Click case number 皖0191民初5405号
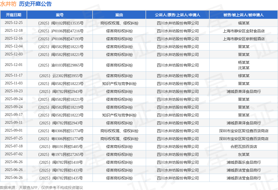The height and width of the screenshot is (190, 278). 61,147
